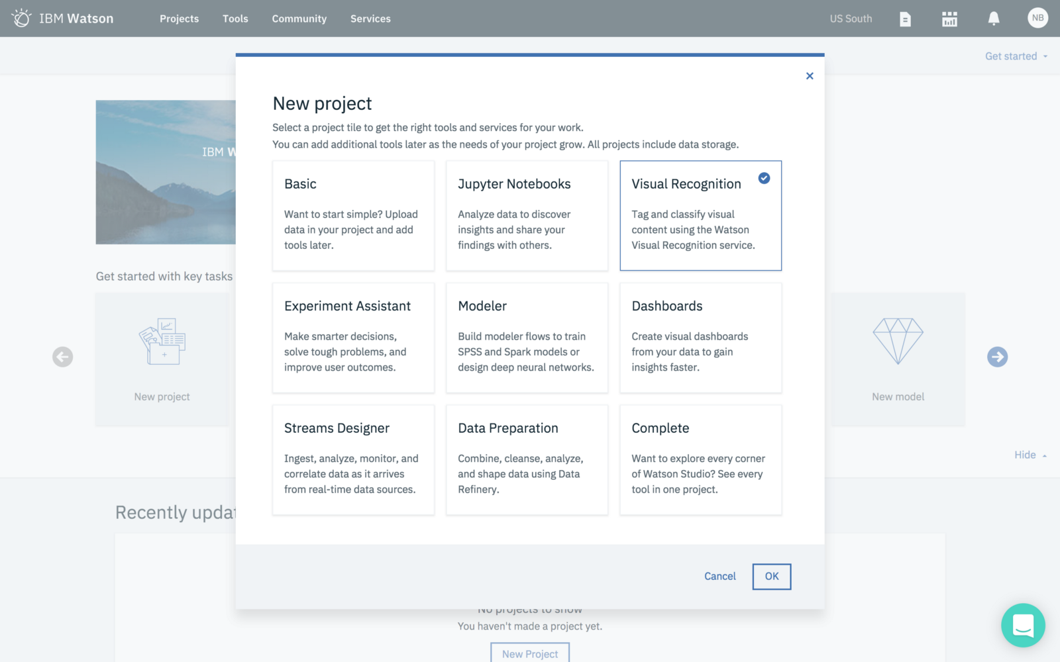Select the Jupyter Notebooks project tile

pos(527,215)
